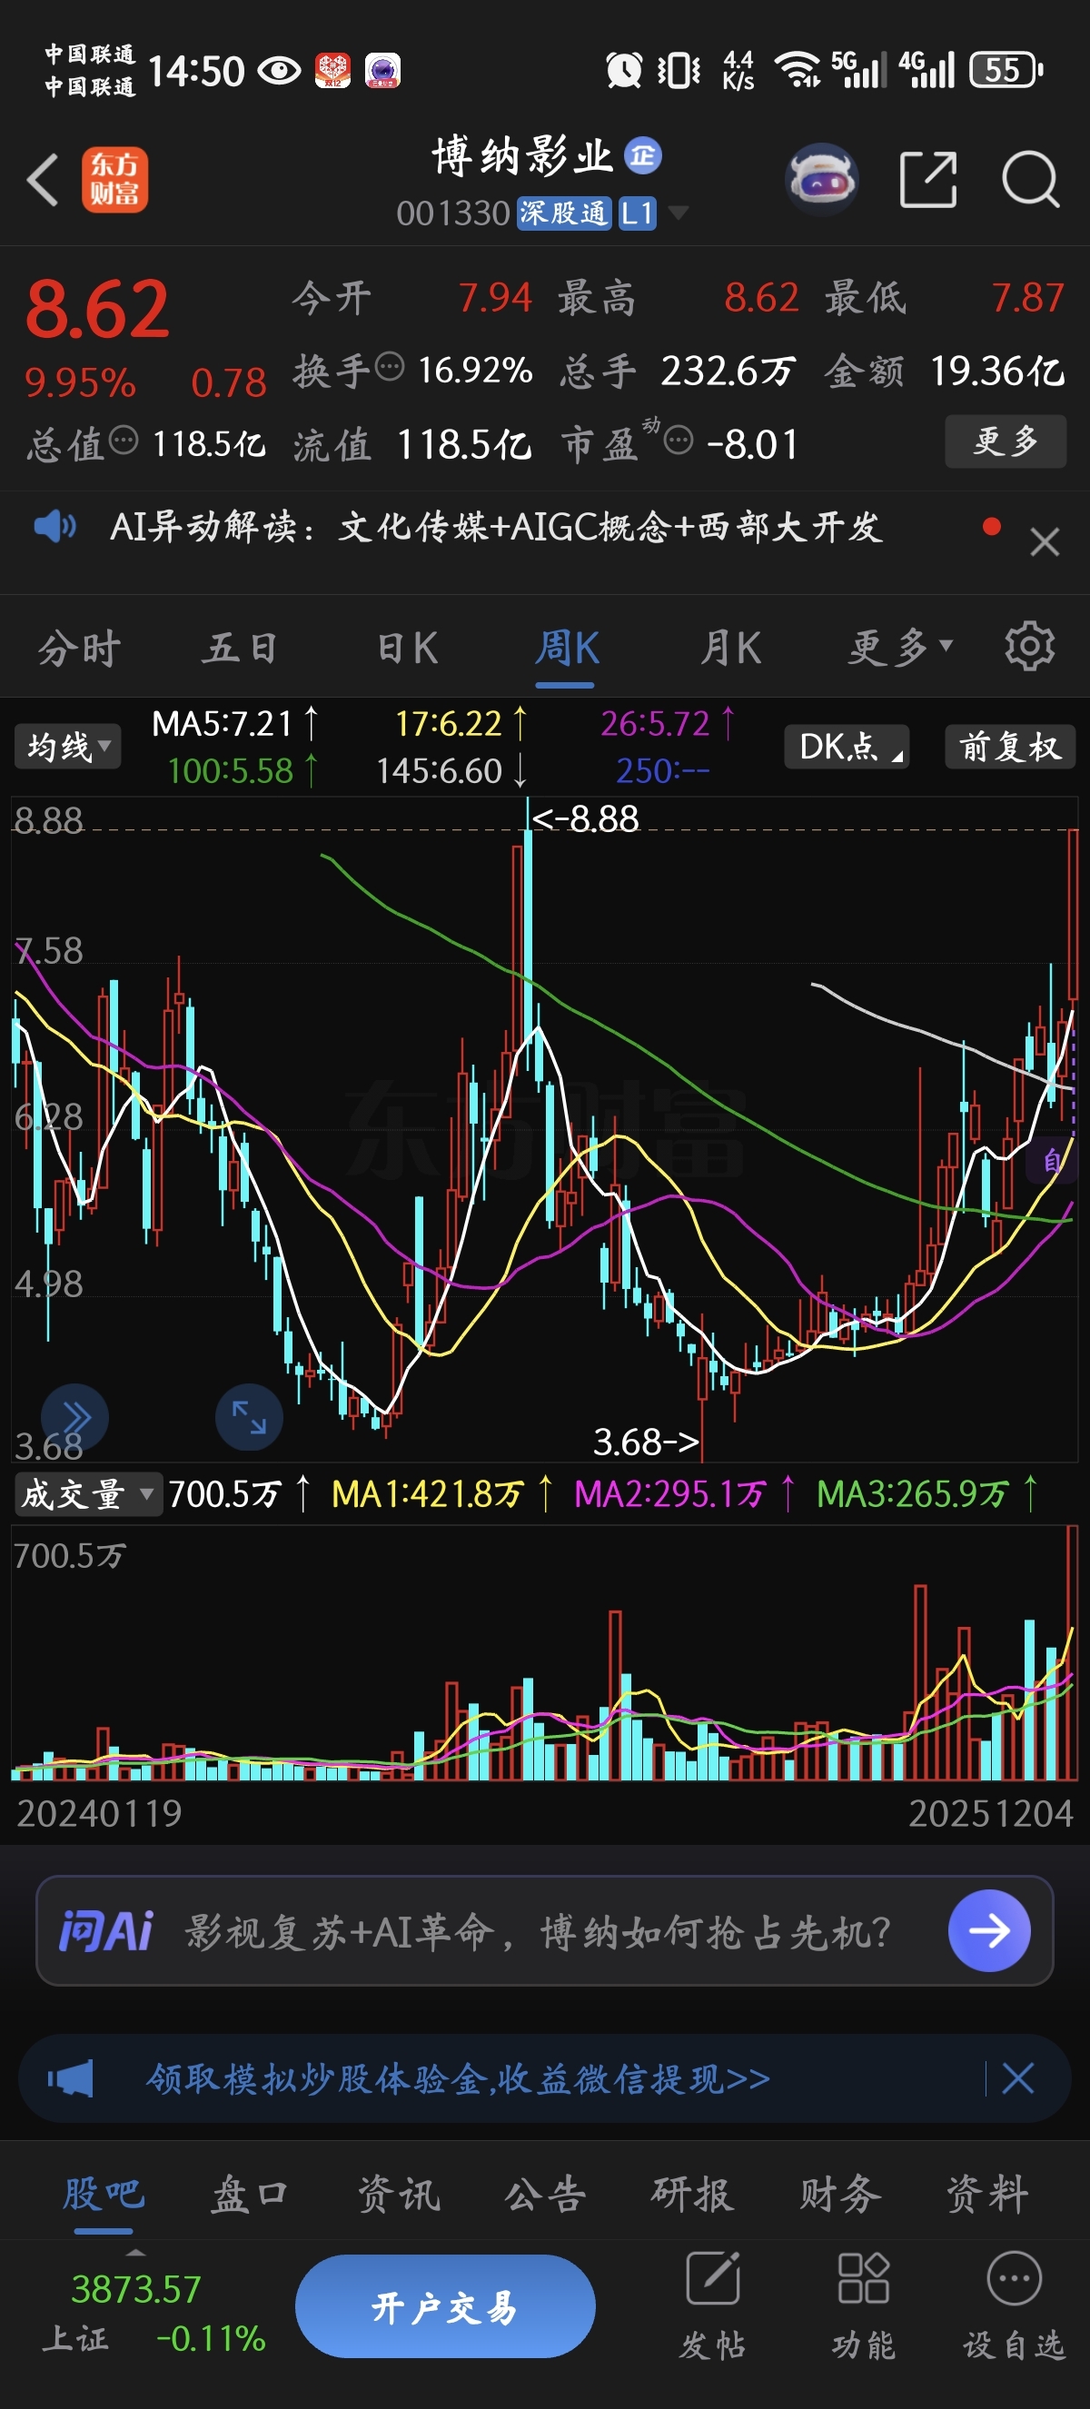
Task: Tap the enterprise 企 badge icon
Action: pyautogui.click(x=643, y=155)
